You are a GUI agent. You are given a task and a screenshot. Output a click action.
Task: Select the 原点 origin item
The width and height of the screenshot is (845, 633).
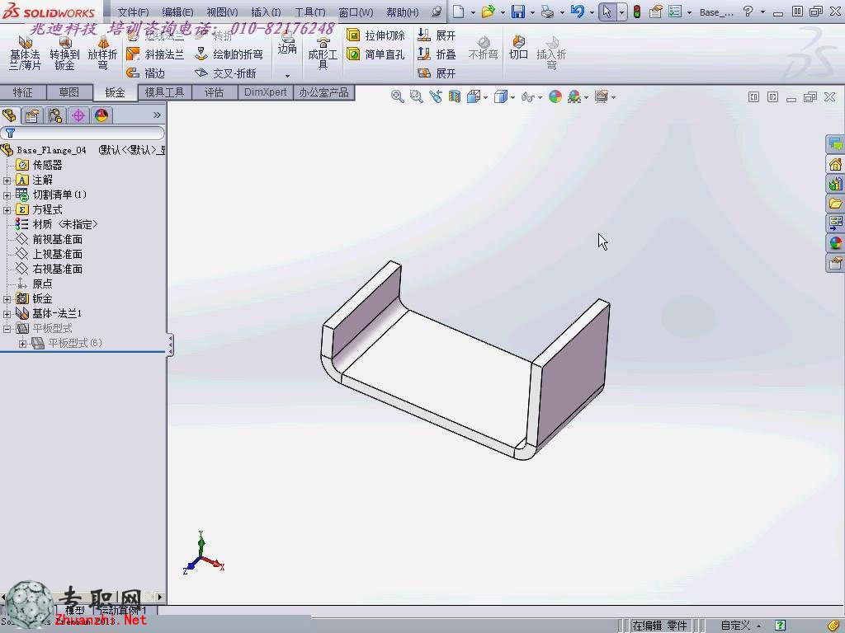tap(35, 284)
